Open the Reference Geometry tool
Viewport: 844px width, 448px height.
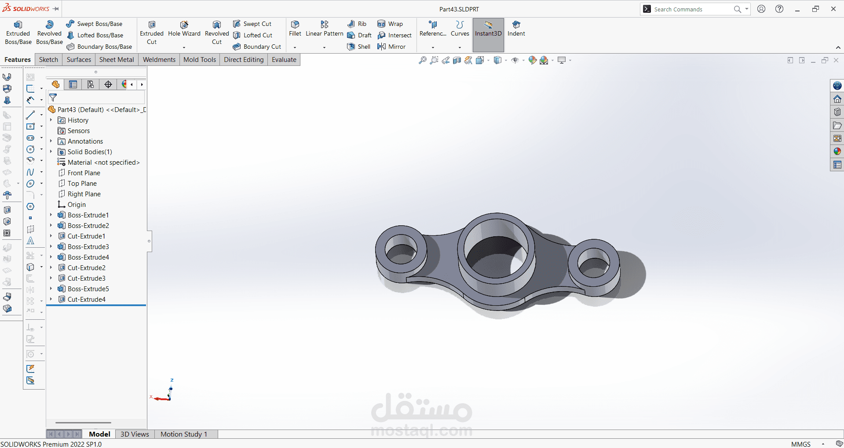point(433,29)
